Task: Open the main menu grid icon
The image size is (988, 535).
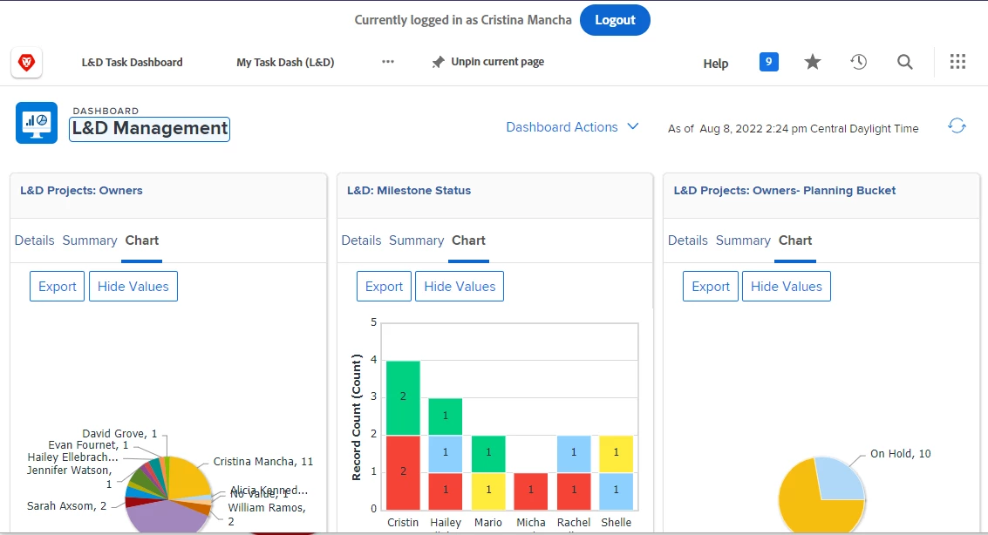Action: click(957, 62)
